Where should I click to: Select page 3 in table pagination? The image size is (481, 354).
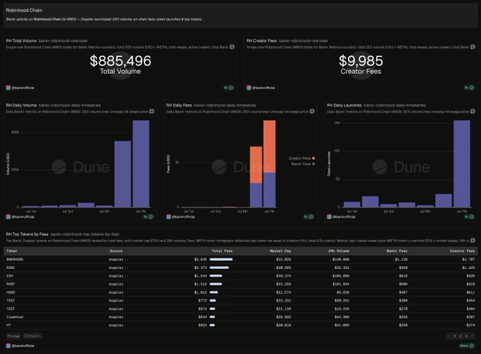466,336
